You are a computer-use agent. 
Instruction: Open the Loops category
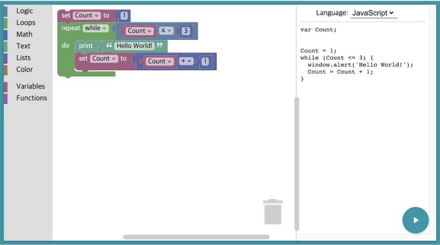26,22
